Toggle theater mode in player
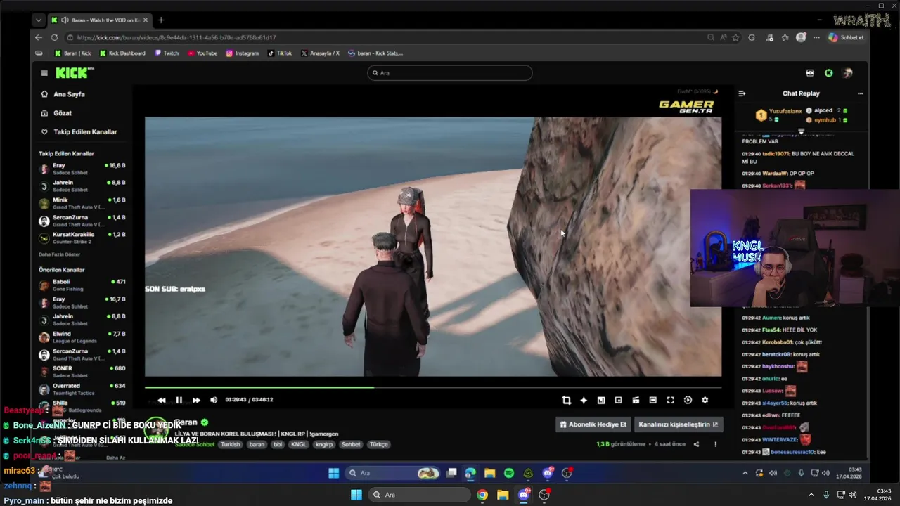Screen dimensions: 900x506 click(x=653, y=400)
